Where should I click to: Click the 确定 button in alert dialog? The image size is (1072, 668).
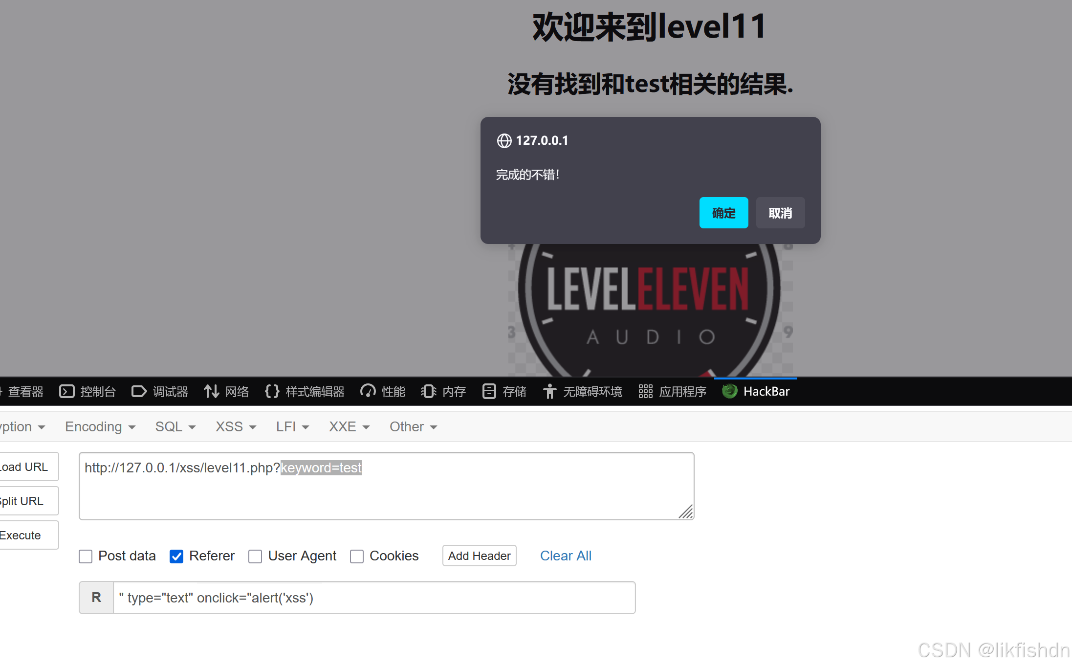click(x=723, y=213)
